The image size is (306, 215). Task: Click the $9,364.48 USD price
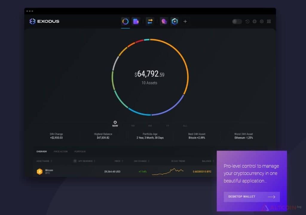click(x=112, y=171)
